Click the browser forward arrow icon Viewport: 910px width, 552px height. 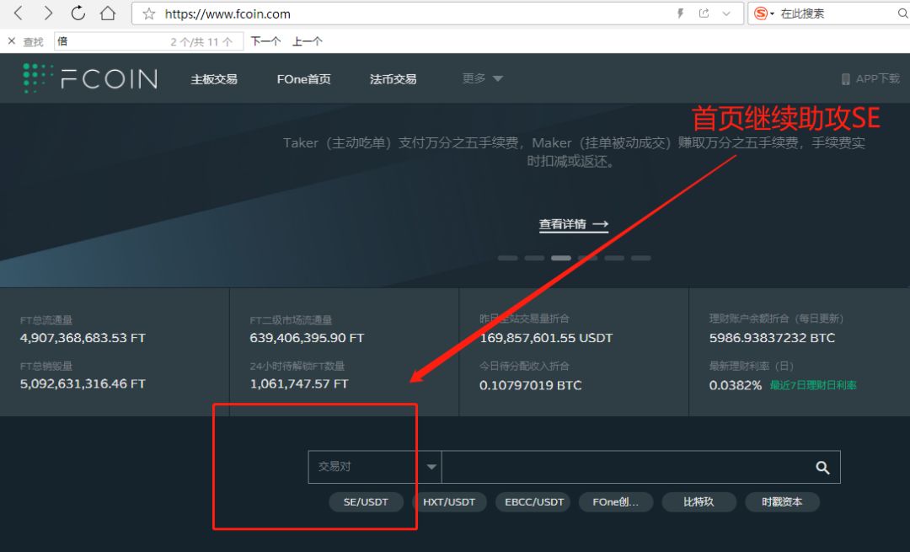coord(51,13)
